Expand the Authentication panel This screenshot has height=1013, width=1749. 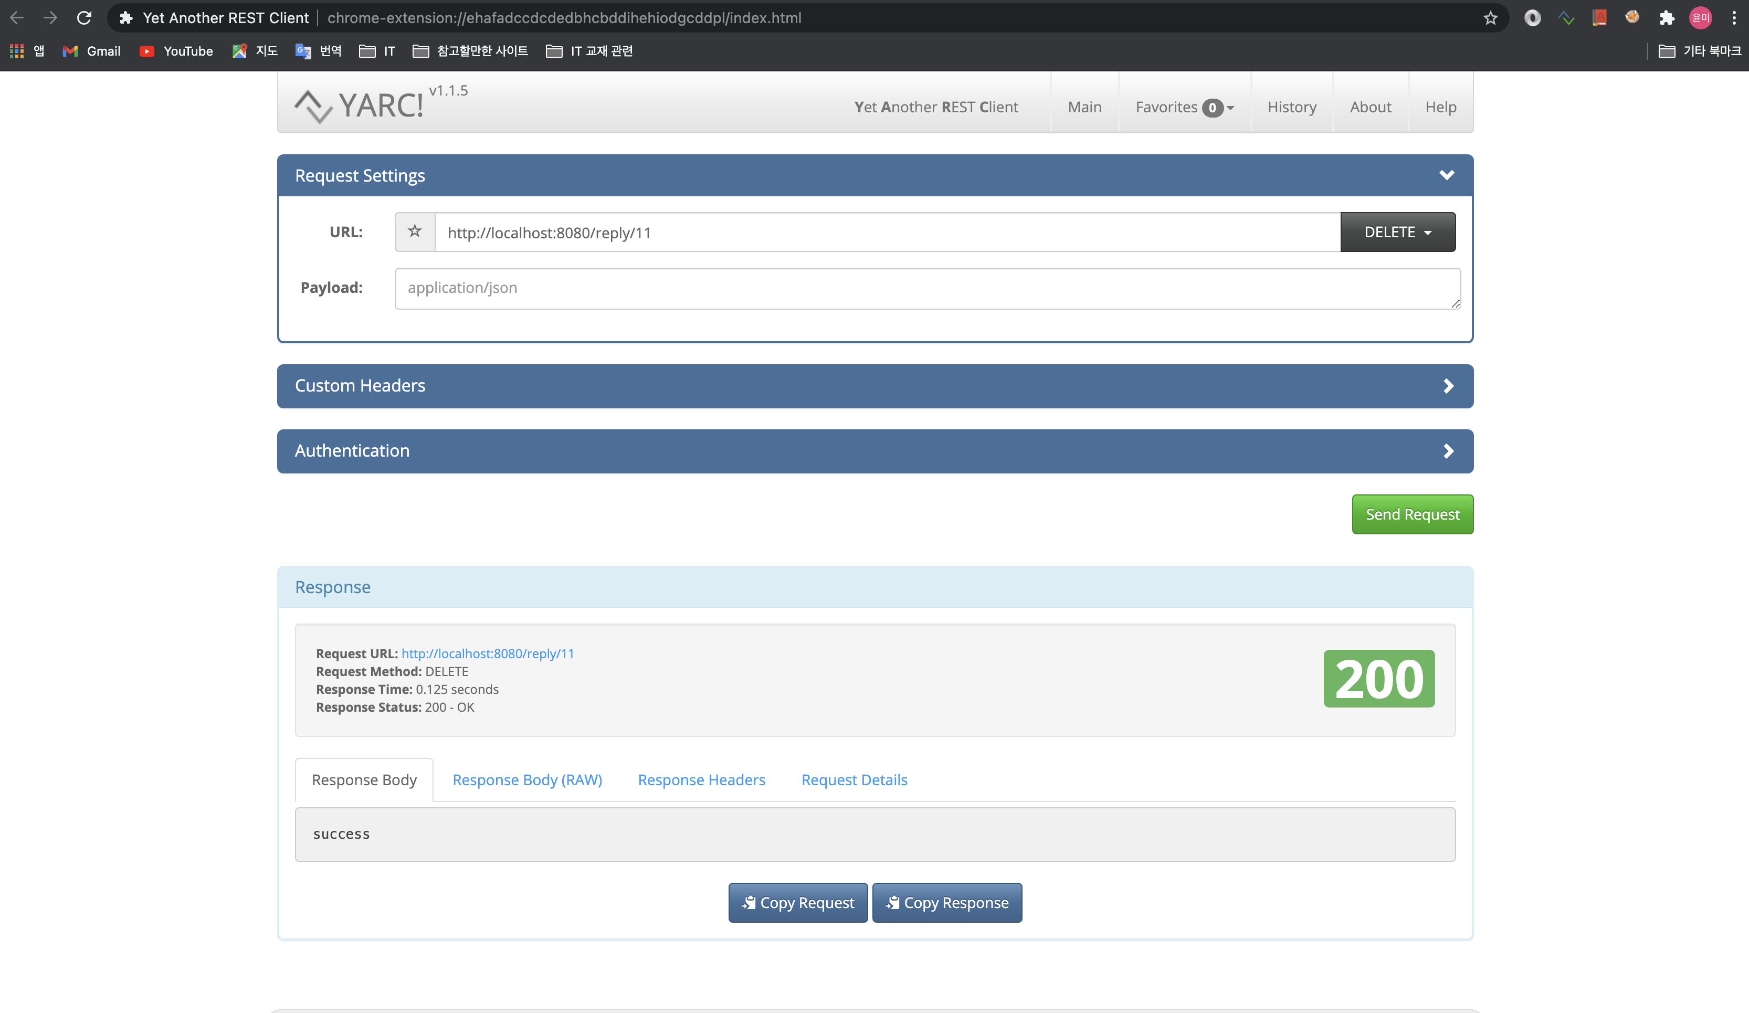(1448, 451)
